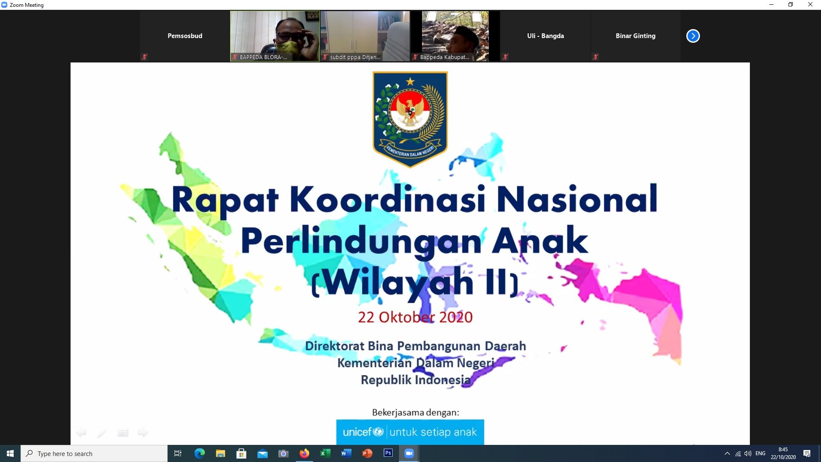Screen dimensions: 821x462
Task: Select the Uli - Bangda participant tile
Action: pyautogui.click(x=546, y=36)
